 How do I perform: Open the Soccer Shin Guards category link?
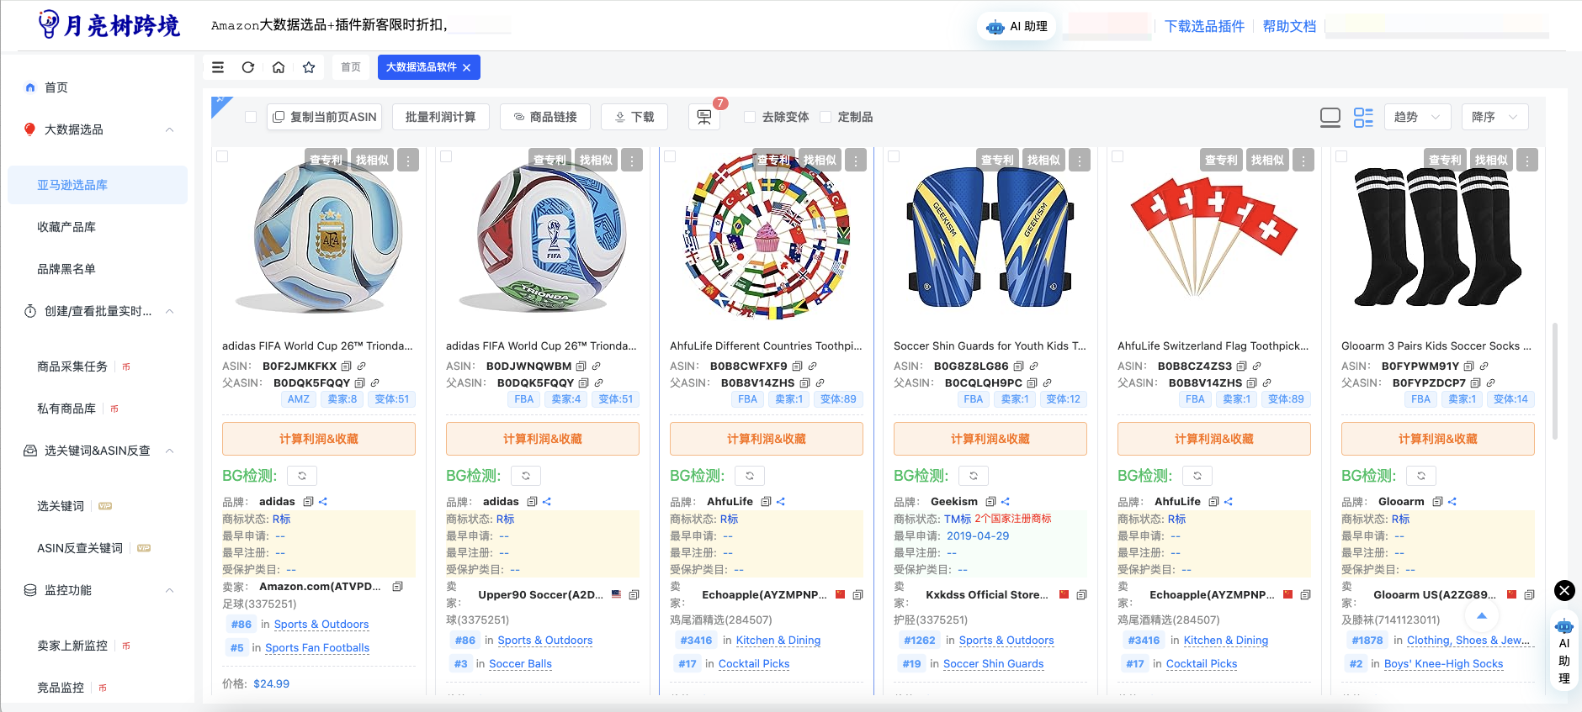click(x=993, y=663)
